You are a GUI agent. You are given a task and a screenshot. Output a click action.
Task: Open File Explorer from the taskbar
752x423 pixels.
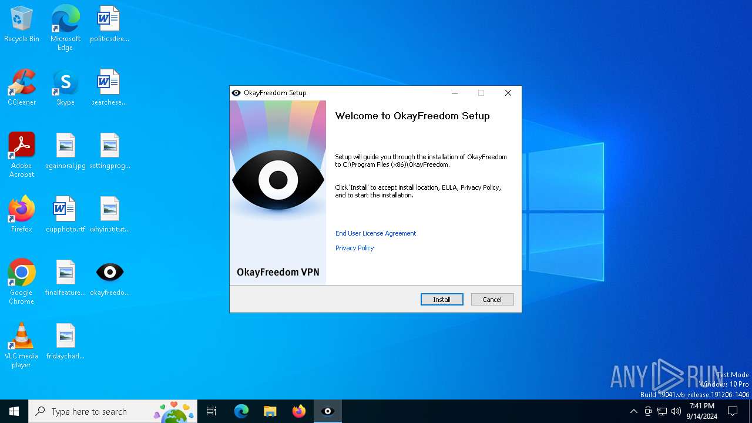270,411
